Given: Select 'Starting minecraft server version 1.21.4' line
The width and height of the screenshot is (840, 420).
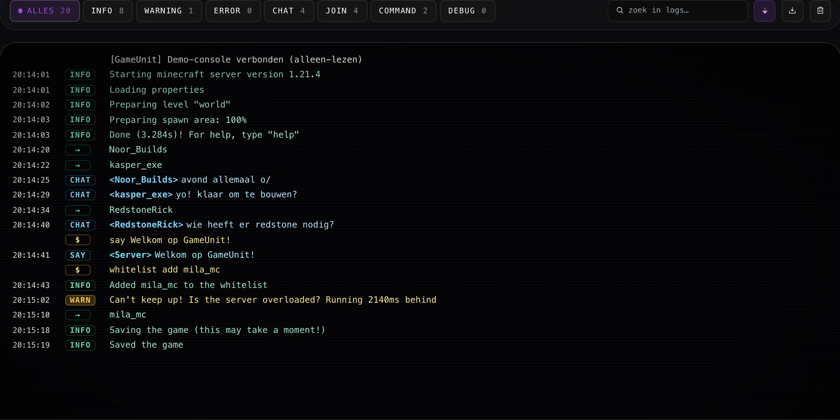Looking at the screenshot, I should click(x=215, y=74).
